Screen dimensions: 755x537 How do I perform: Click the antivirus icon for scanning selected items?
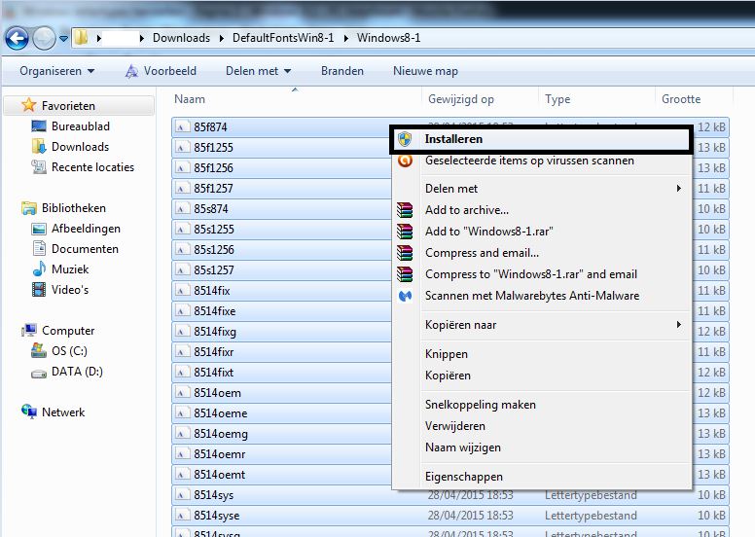(x=406, y=161)
